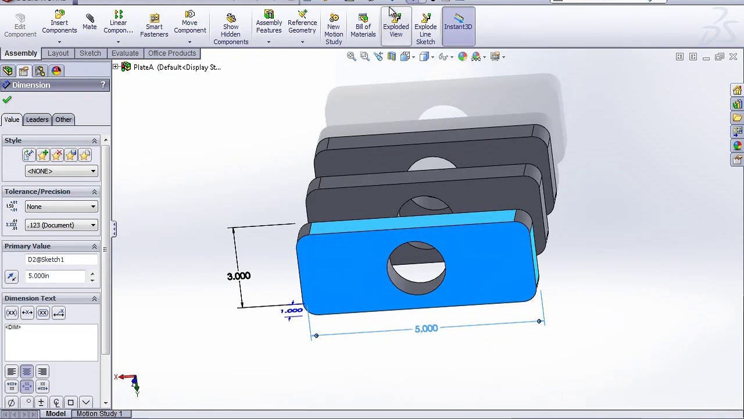Viewport: 744px width, 419px height.
Task: Open Insert Components tool
Action: 59,23
